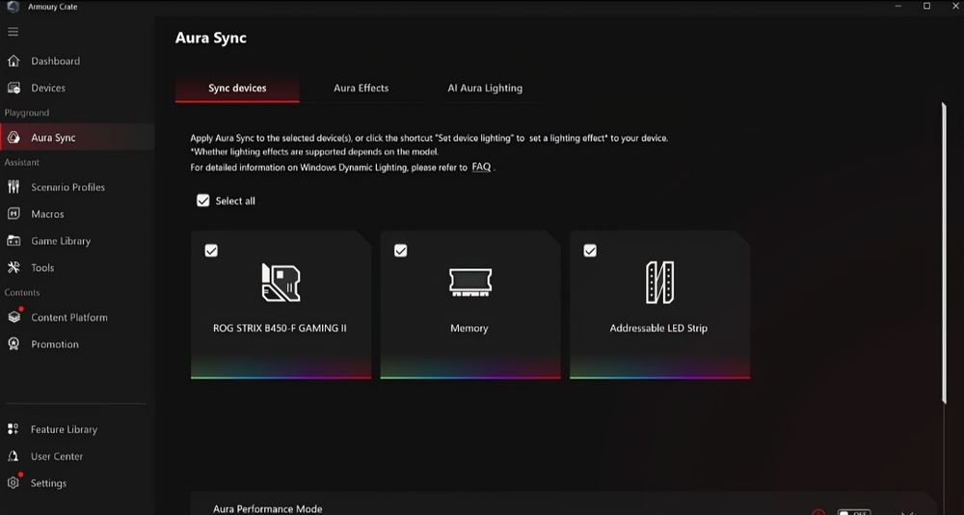Click the Aura Performance Mode label
This screenshot has height=515, width=964.
click(267, 509)
